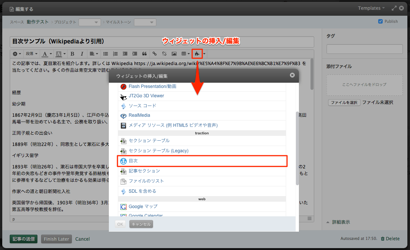Click the ファイルのリスト document icon
Viewport: 410px width, 250px height.
click(x=123, y=181)
